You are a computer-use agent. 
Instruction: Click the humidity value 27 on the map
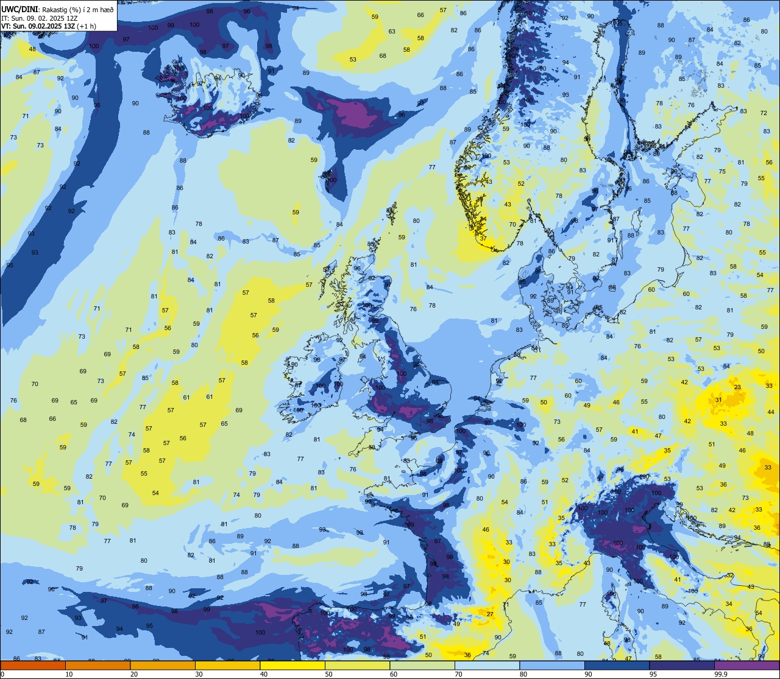[490, 614]
